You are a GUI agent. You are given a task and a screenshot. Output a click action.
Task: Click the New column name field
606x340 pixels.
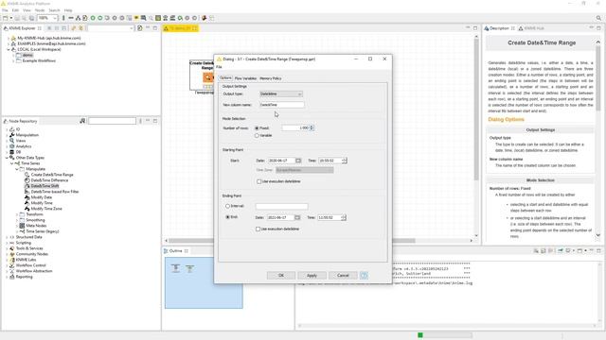click(x=281, y=105)
